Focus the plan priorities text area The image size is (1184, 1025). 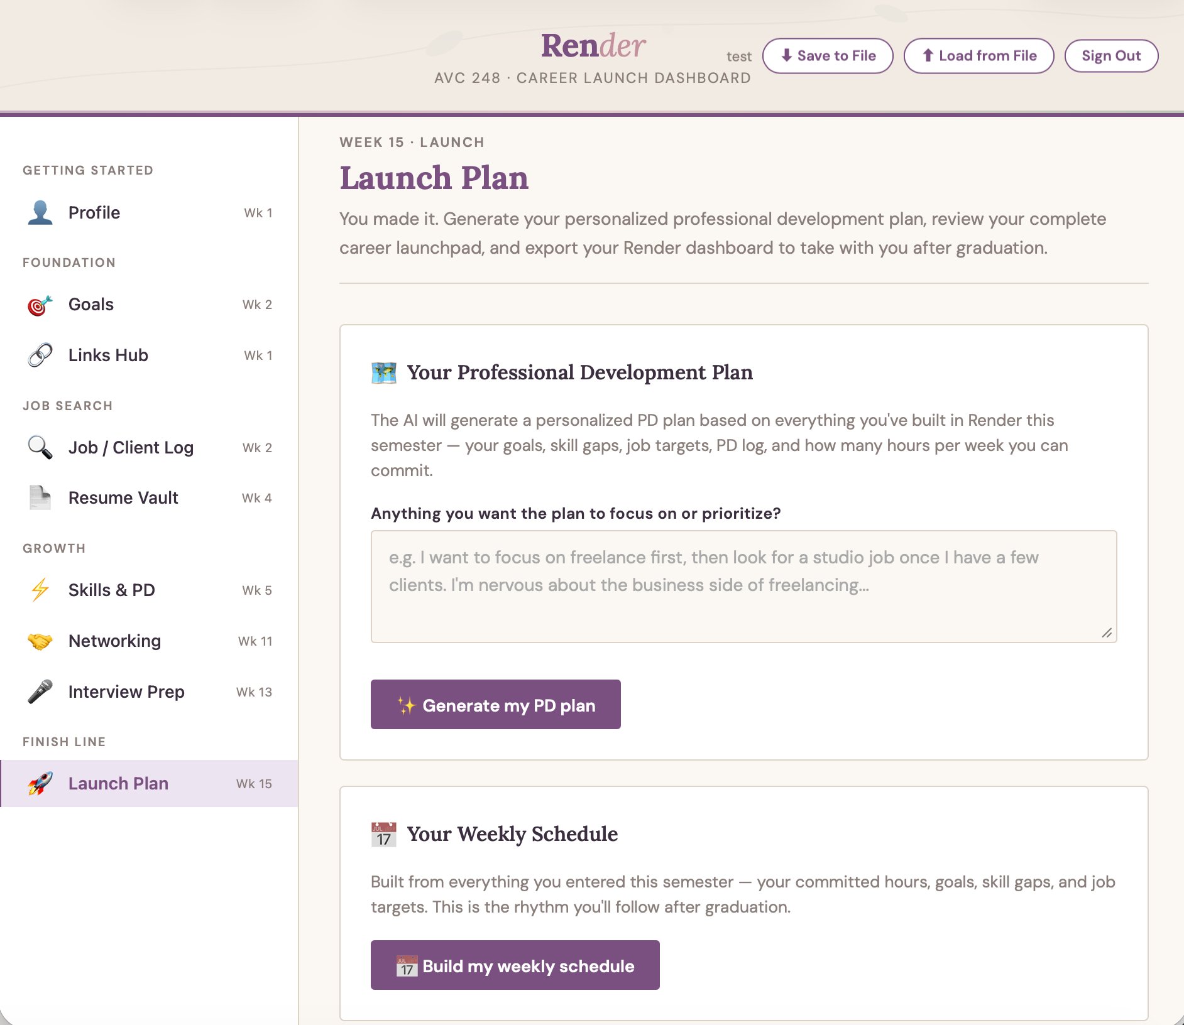point(743,587)
